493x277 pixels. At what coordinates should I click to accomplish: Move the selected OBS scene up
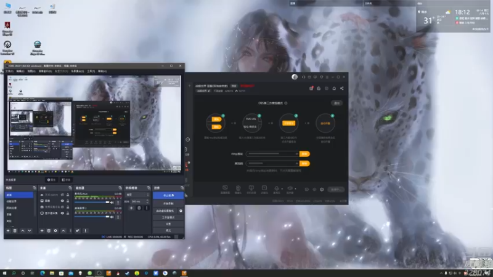tap(23, 230)
